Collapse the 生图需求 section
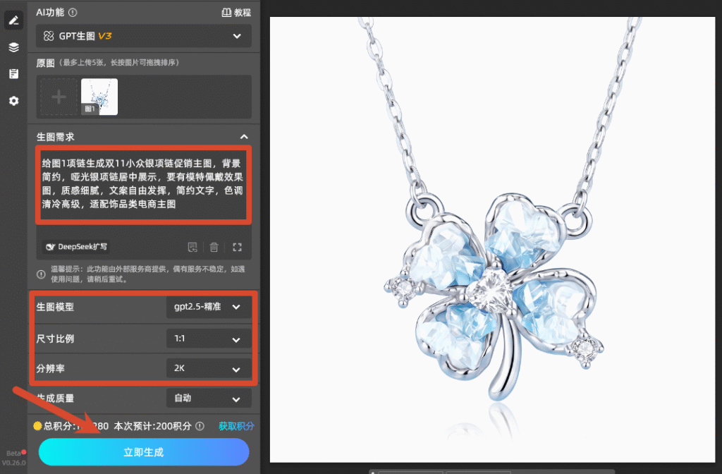The image size is (722, 474). (x=244, y=137)
